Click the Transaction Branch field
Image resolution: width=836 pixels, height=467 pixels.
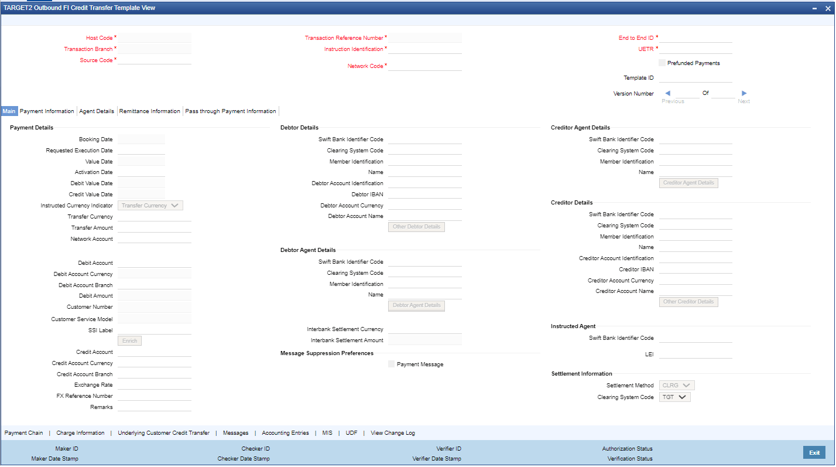(155, 49)
